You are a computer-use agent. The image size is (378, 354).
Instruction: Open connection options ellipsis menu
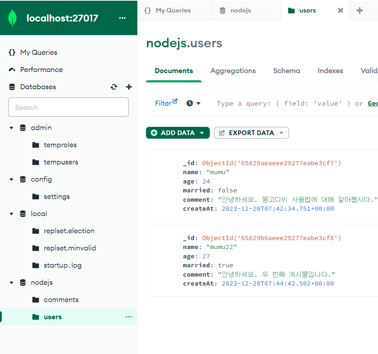(x=122, y=18)
